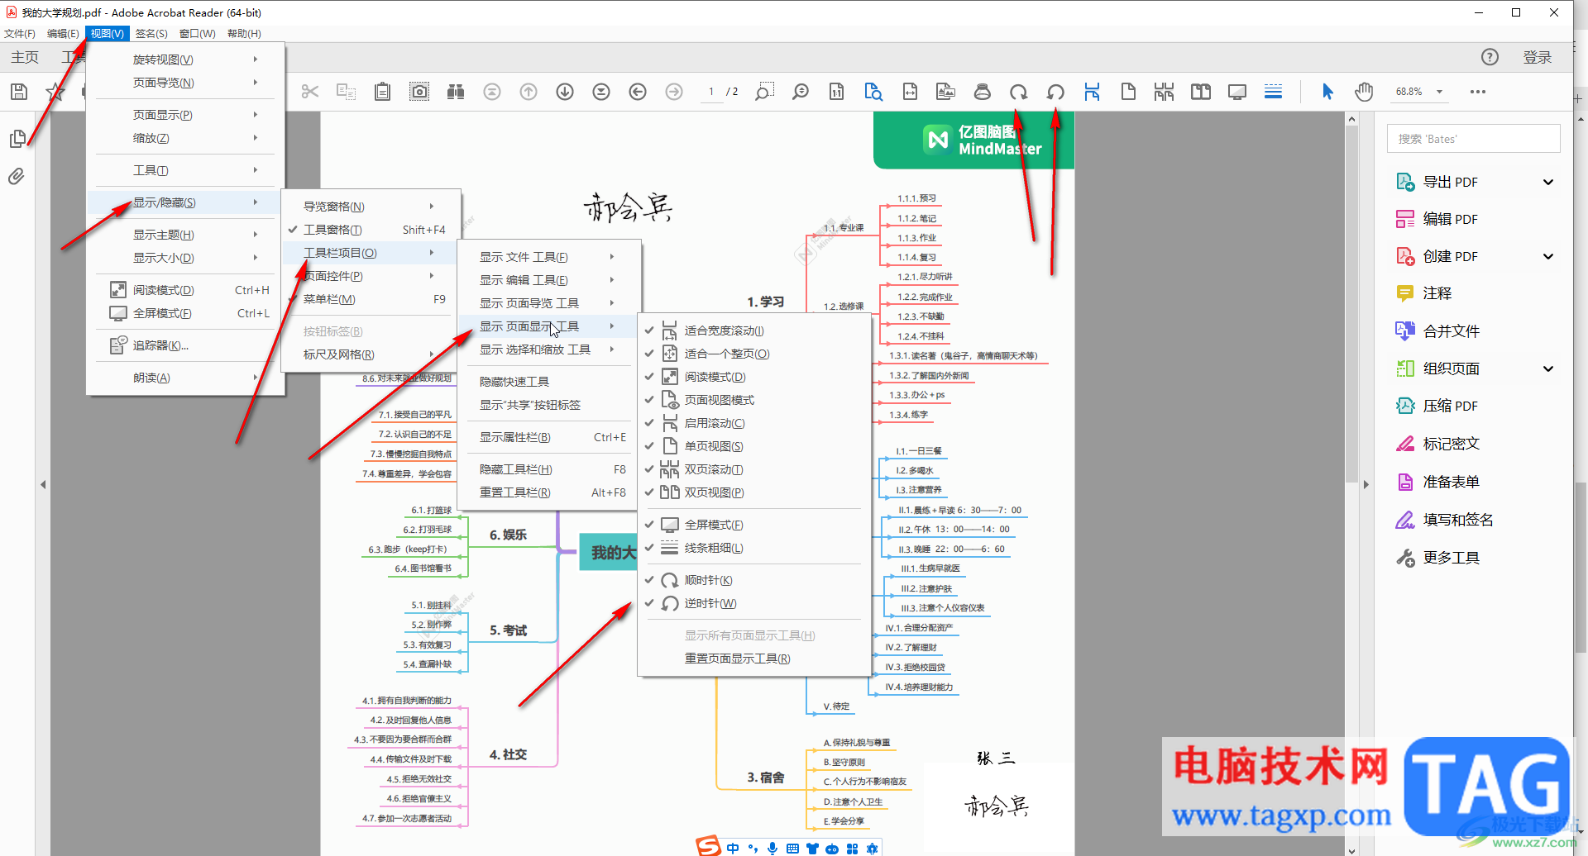Viewport: 1588px width, 856px height.
Task: Open attachments paperclip panel
Action: pyautogui.click(x=17, y=176)
